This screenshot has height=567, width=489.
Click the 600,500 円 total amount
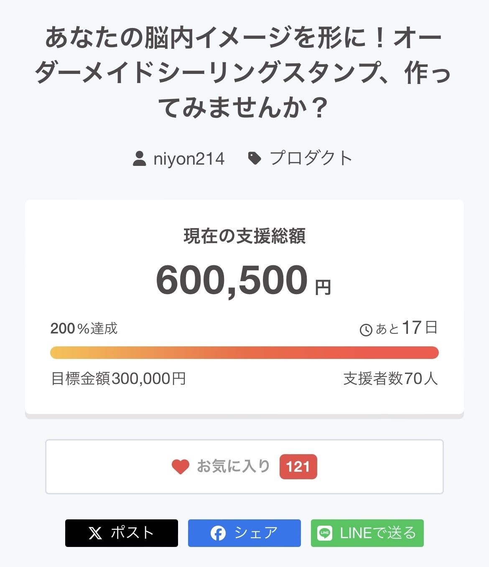tap(244, 280)
